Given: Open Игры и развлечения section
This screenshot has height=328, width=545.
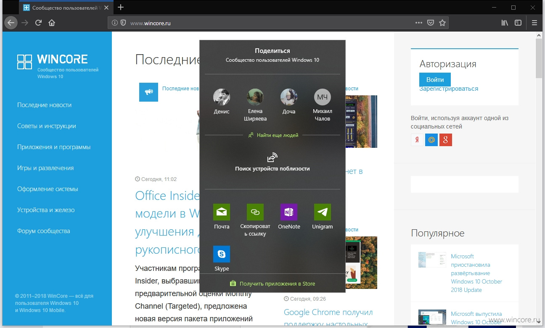Looking at the screenshot, I should (45, 168).
